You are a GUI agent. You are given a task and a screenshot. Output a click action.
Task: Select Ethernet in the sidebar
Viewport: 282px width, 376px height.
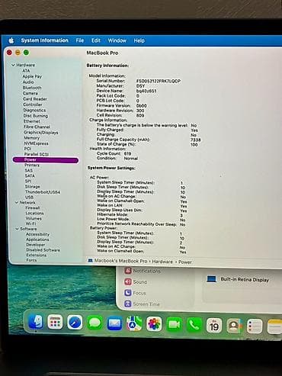pos(32,121)
